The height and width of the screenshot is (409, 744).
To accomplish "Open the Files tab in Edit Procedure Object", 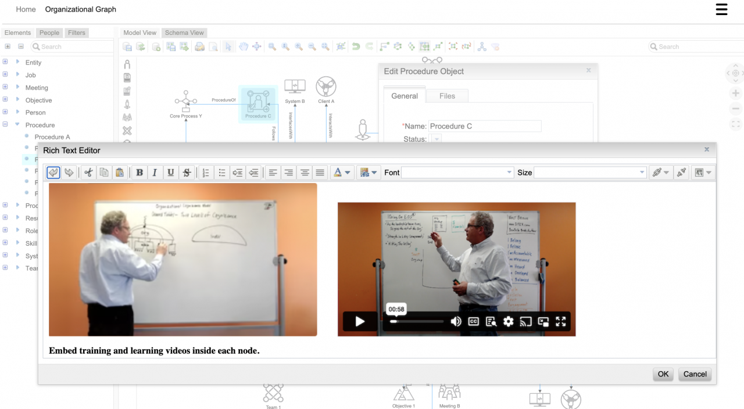I will pos(446,96).
